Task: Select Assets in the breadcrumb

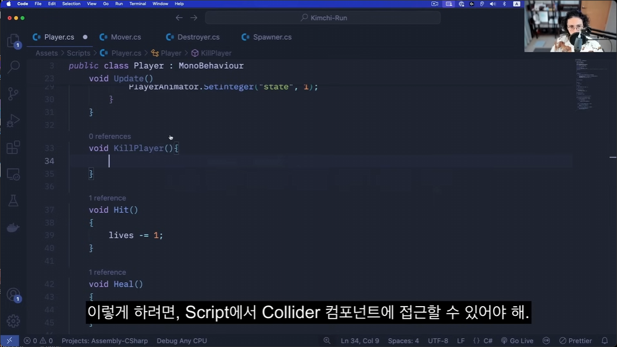Action: (46, 53)
